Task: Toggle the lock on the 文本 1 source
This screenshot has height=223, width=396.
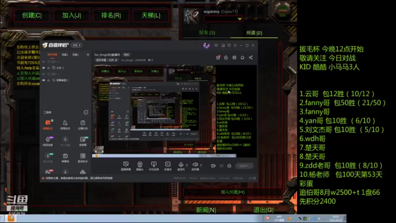Action: [49, 68]
